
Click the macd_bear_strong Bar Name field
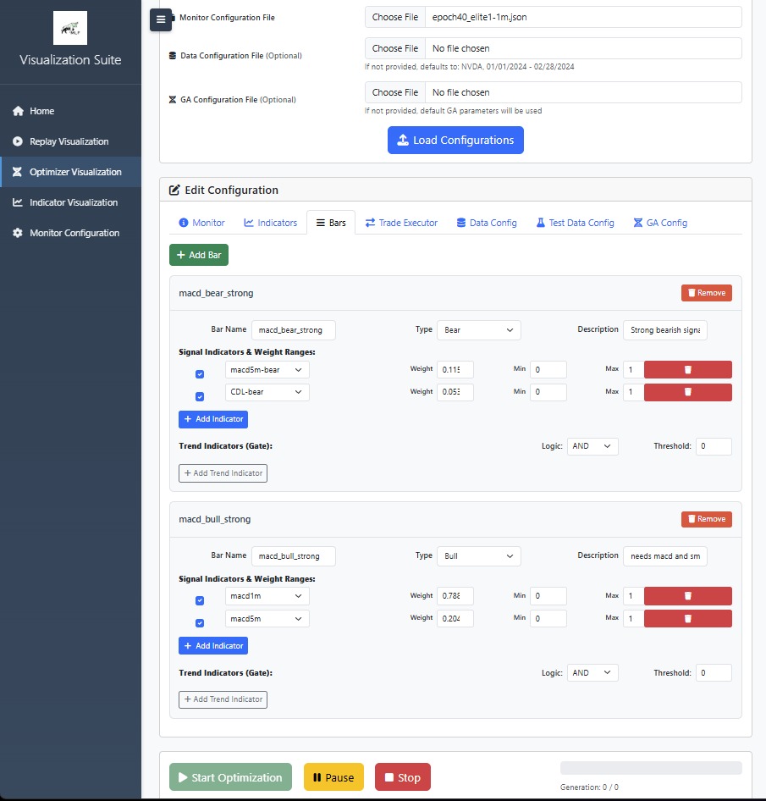pyautogui.click(x=293, y=330)
